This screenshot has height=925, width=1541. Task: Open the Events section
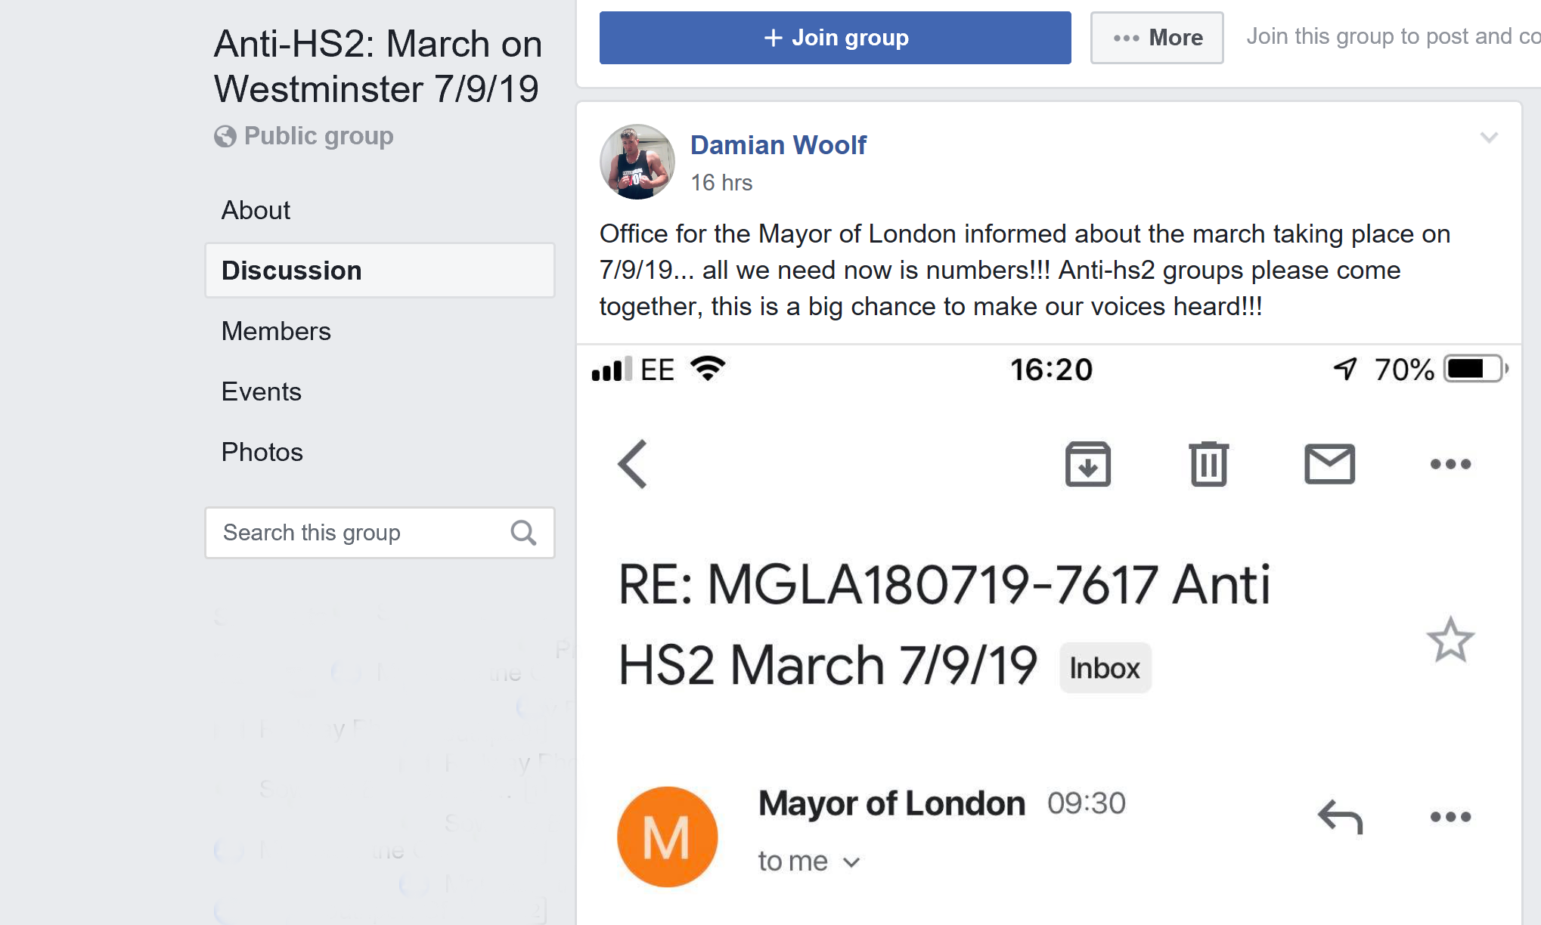coord(261,391)
